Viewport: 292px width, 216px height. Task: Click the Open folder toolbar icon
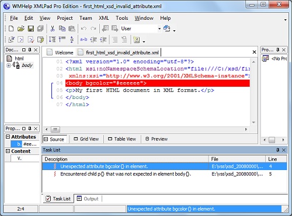(x=21, y=29)
